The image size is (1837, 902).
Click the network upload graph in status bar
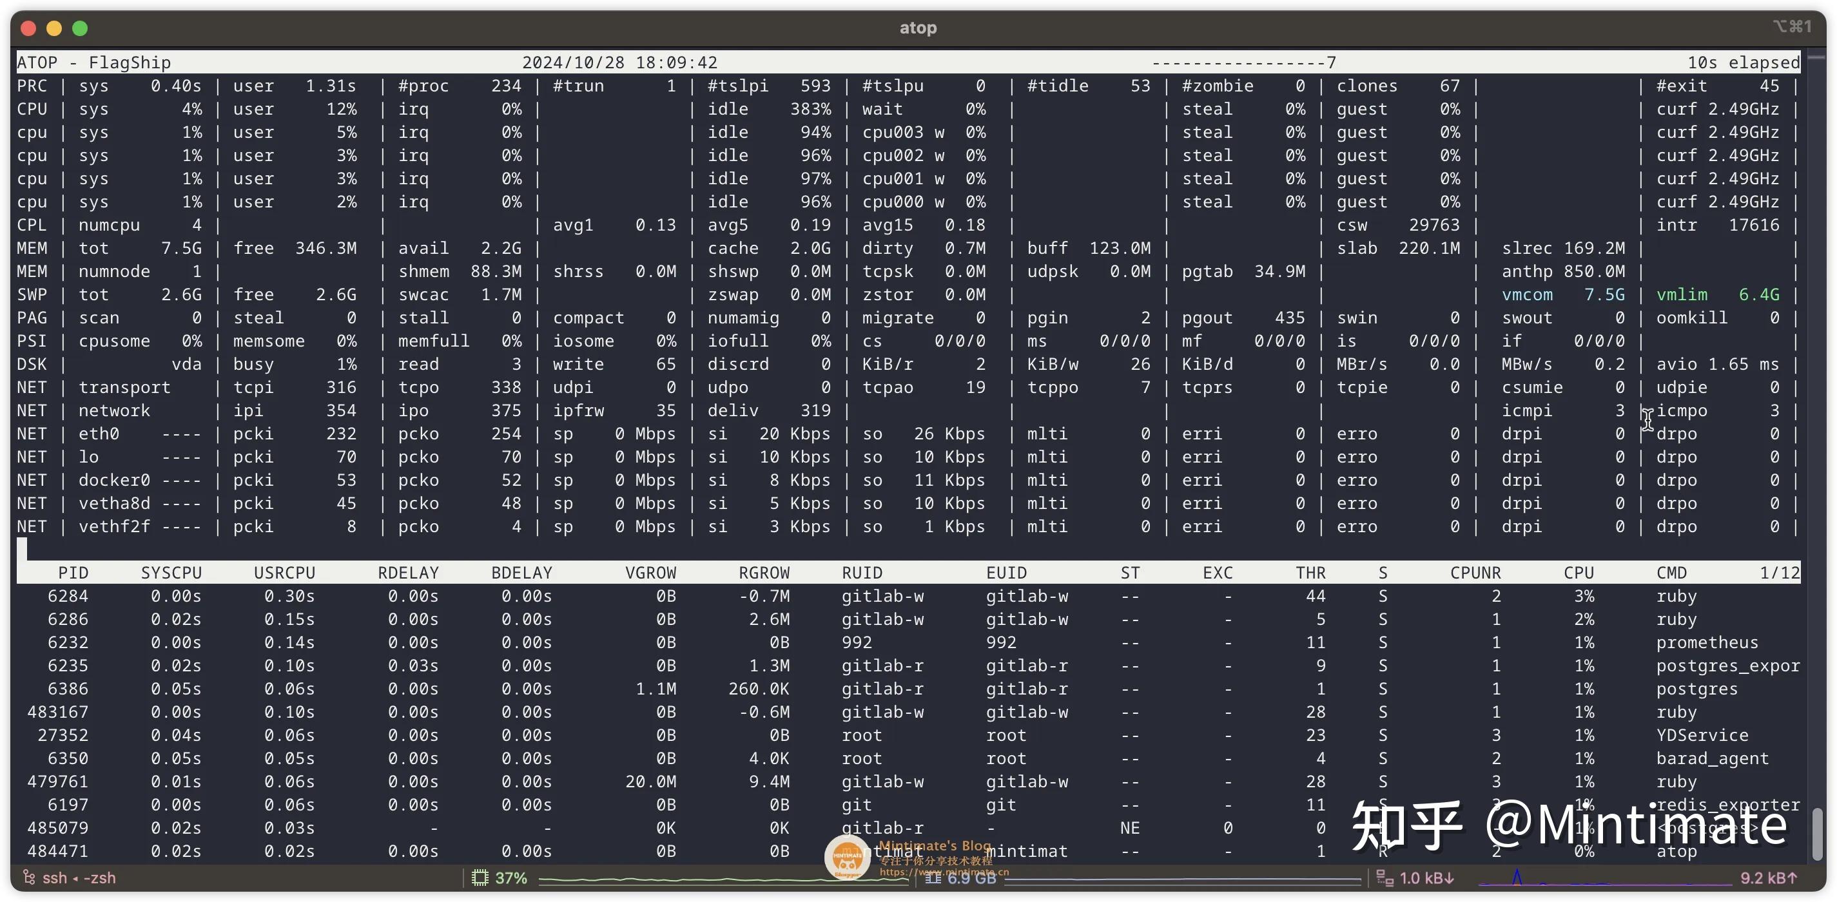(1604, 878)
